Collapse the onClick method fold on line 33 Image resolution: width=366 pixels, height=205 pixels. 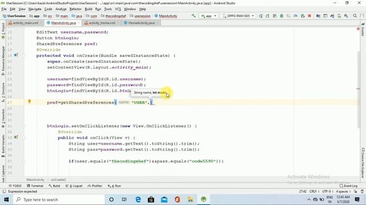[x=24, y=138]
